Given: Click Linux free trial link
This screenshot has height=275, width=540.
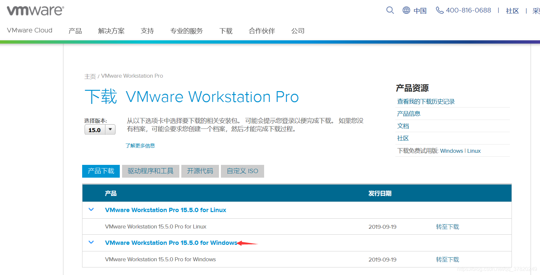Looking at the screenshot, I should point(474,151).
